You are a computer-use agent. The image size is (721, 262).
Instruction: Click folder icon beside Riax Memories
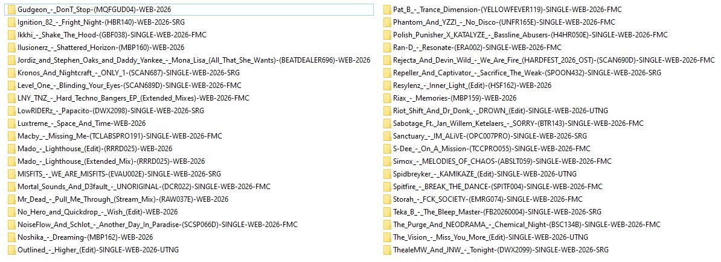387,98
